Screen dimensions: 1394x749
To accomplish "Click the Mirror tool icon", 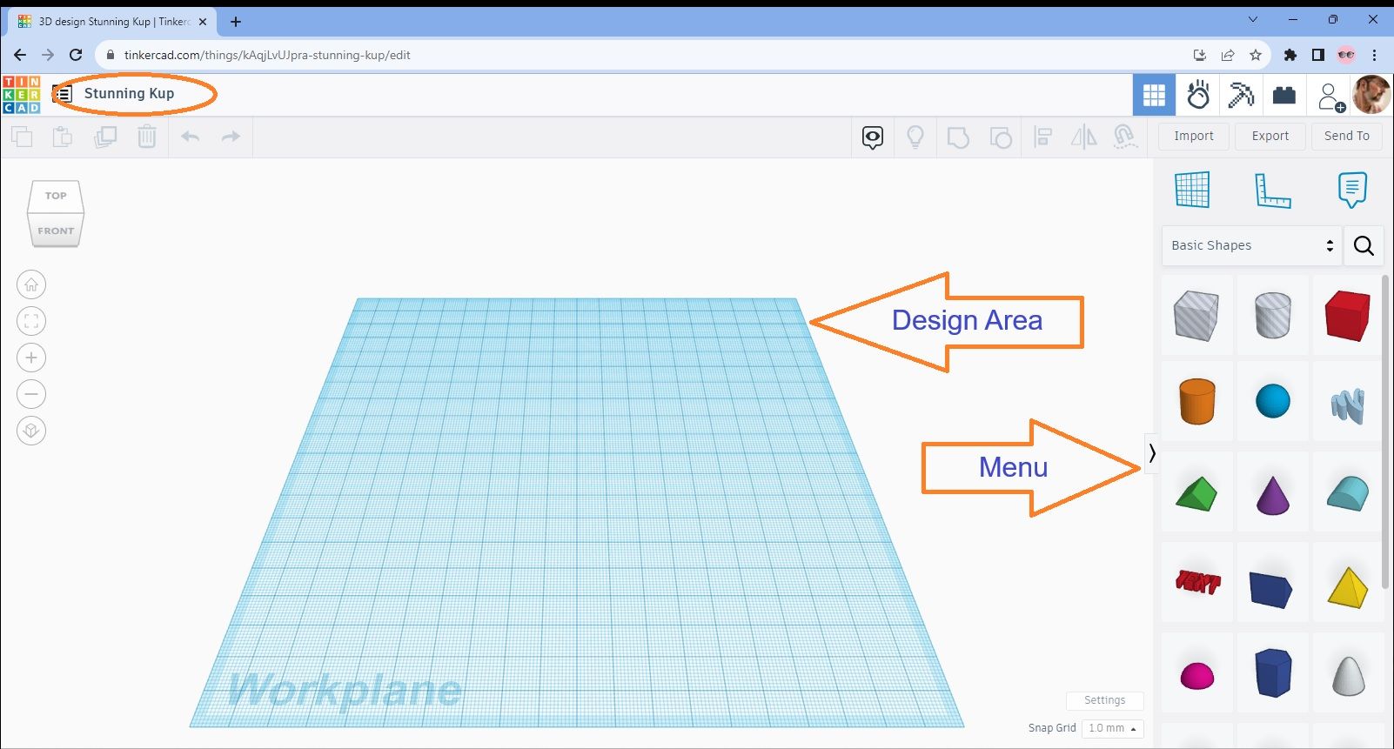I will tap(1084, 137).
